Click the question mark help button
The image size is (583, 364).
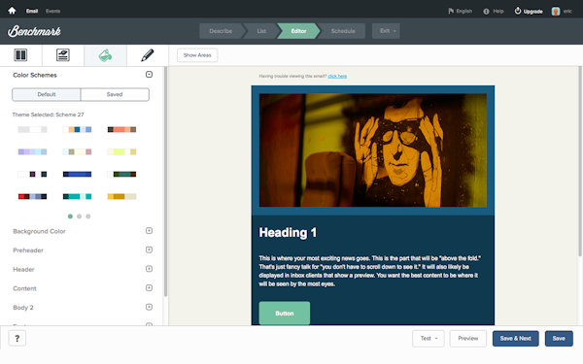[17, 339]
